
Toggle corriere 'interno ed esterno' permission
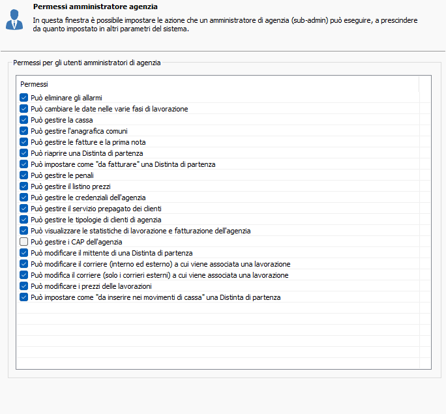click(x=24, y=264)
